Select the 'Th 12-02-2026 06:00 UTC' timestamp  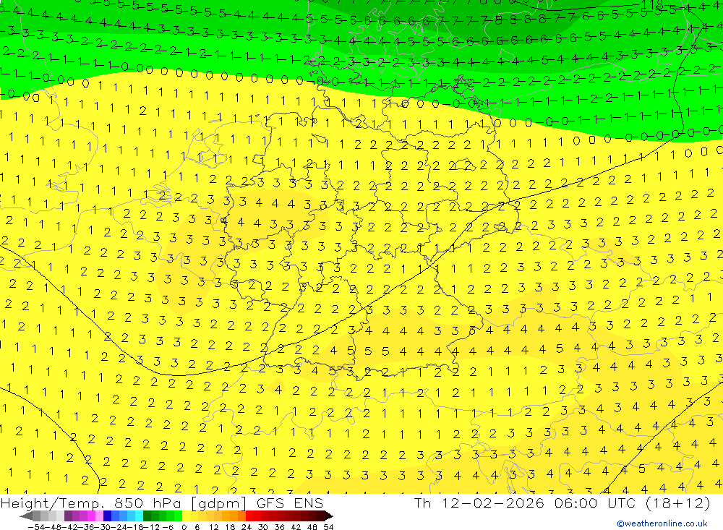pos(524,503)
